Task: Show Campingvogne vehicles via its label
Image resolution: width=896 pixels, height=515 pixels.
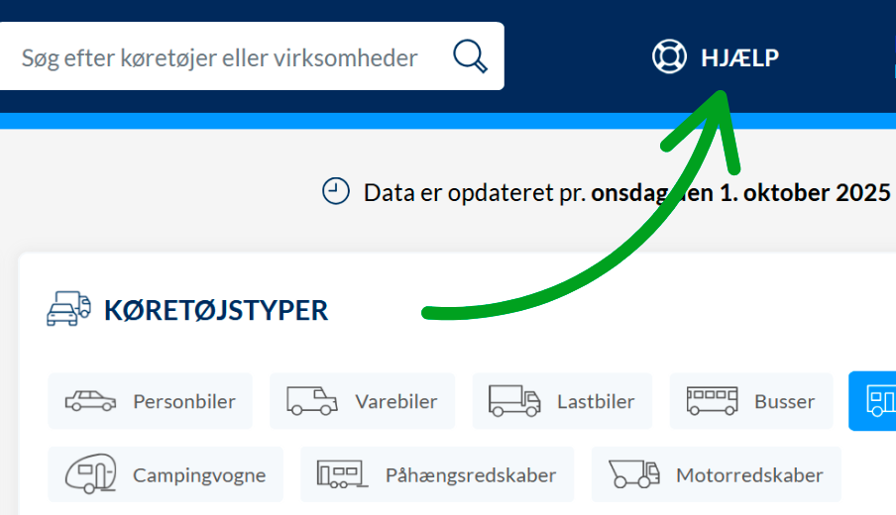Action: [199, 474]
